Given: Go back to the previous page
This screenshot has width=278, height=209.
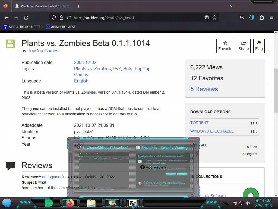Looking at the screenshot, I should coord(7,18).
